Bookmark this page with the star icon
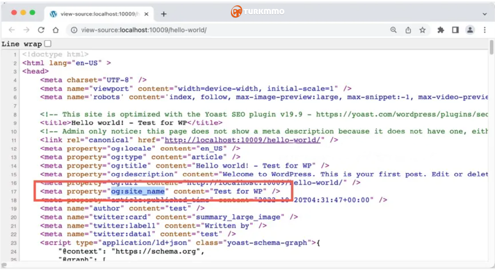 point(422,30)
